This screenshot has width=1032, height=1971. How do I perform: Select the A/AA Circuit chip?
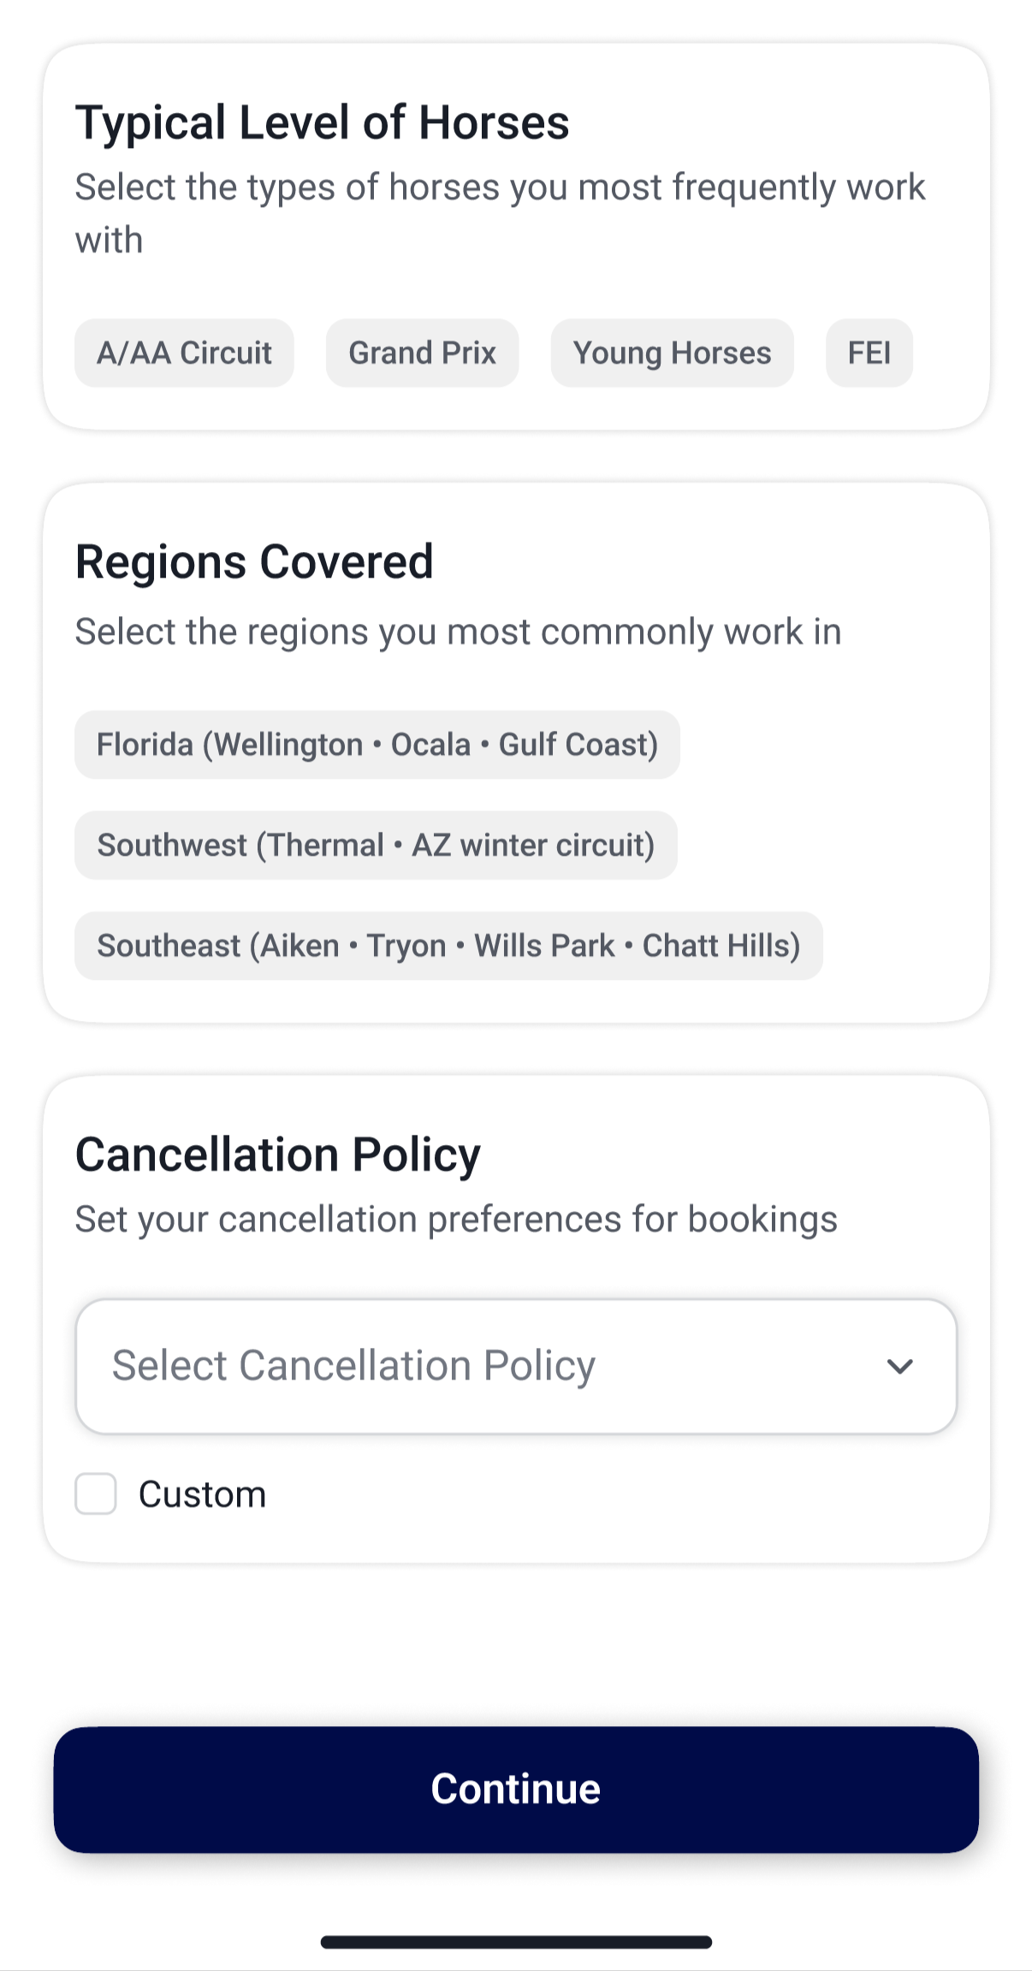point(184,353)
